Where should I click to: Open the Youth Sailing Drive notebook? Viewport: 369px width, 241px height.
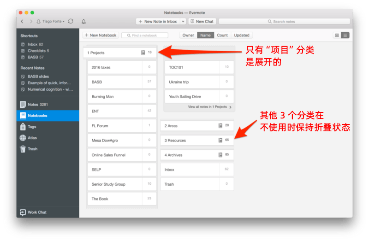(x=199, y=97)
